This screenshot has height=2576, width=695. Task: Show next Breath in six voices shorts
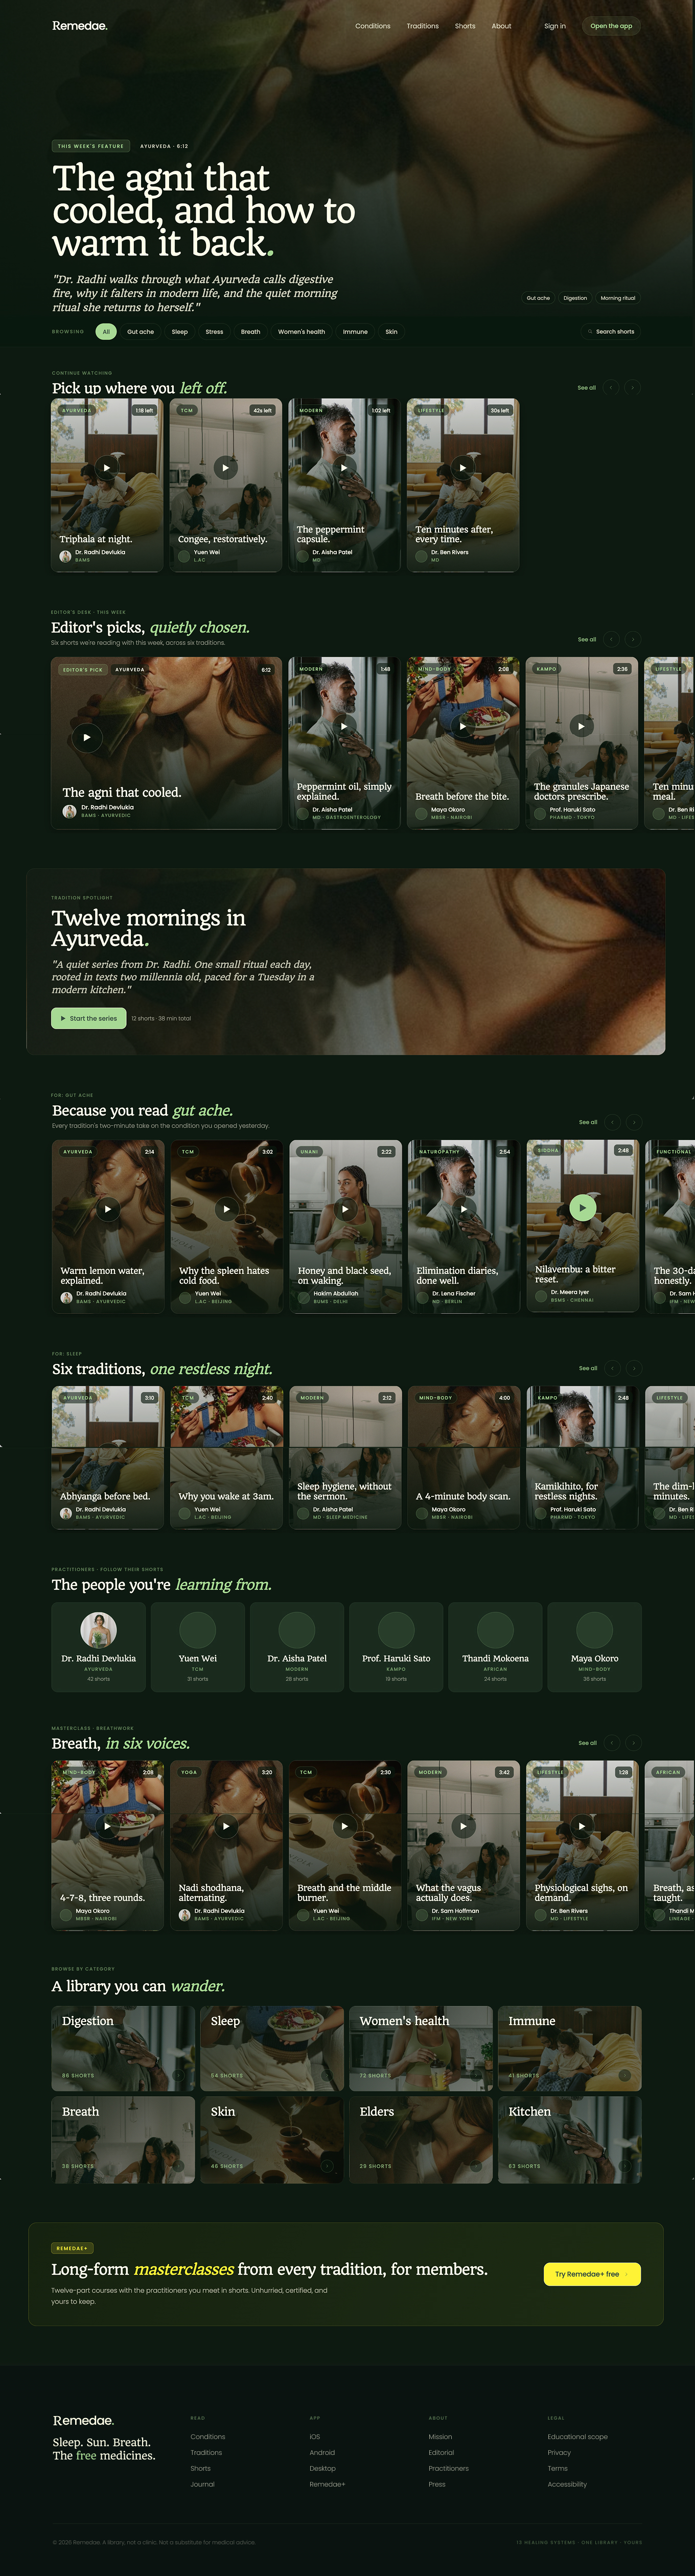point(633,1743)
